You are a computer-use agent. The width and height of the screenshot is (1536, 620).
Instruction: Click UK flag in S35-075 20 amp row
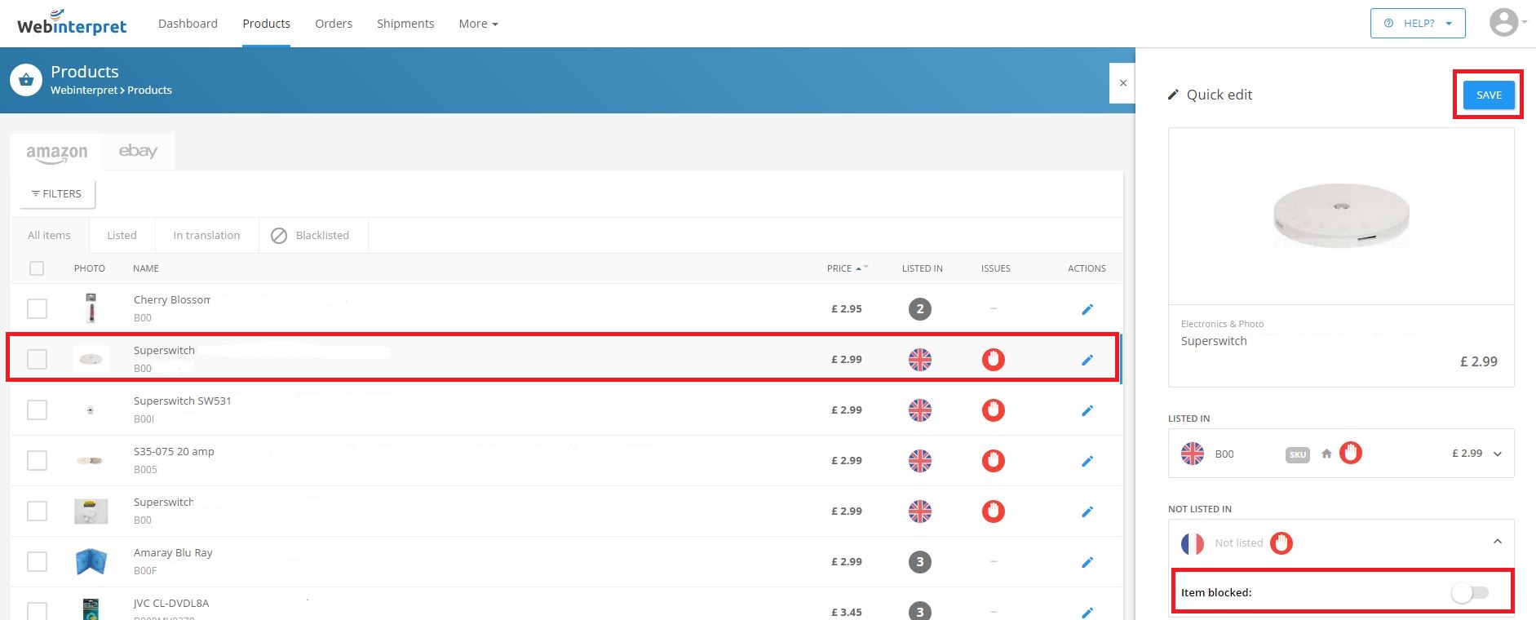920,461
